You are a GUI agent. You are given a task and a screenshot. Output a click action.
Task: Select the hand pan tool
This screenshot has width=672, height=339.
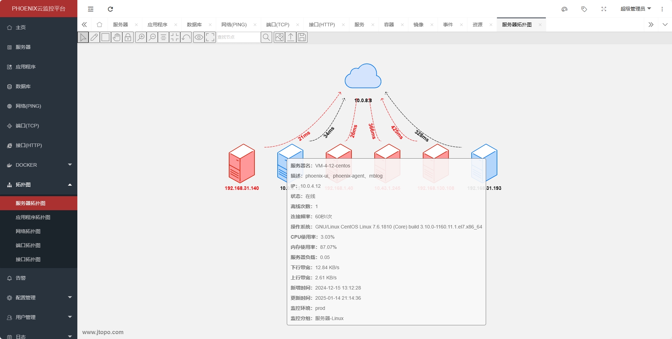tap(117, 37)
